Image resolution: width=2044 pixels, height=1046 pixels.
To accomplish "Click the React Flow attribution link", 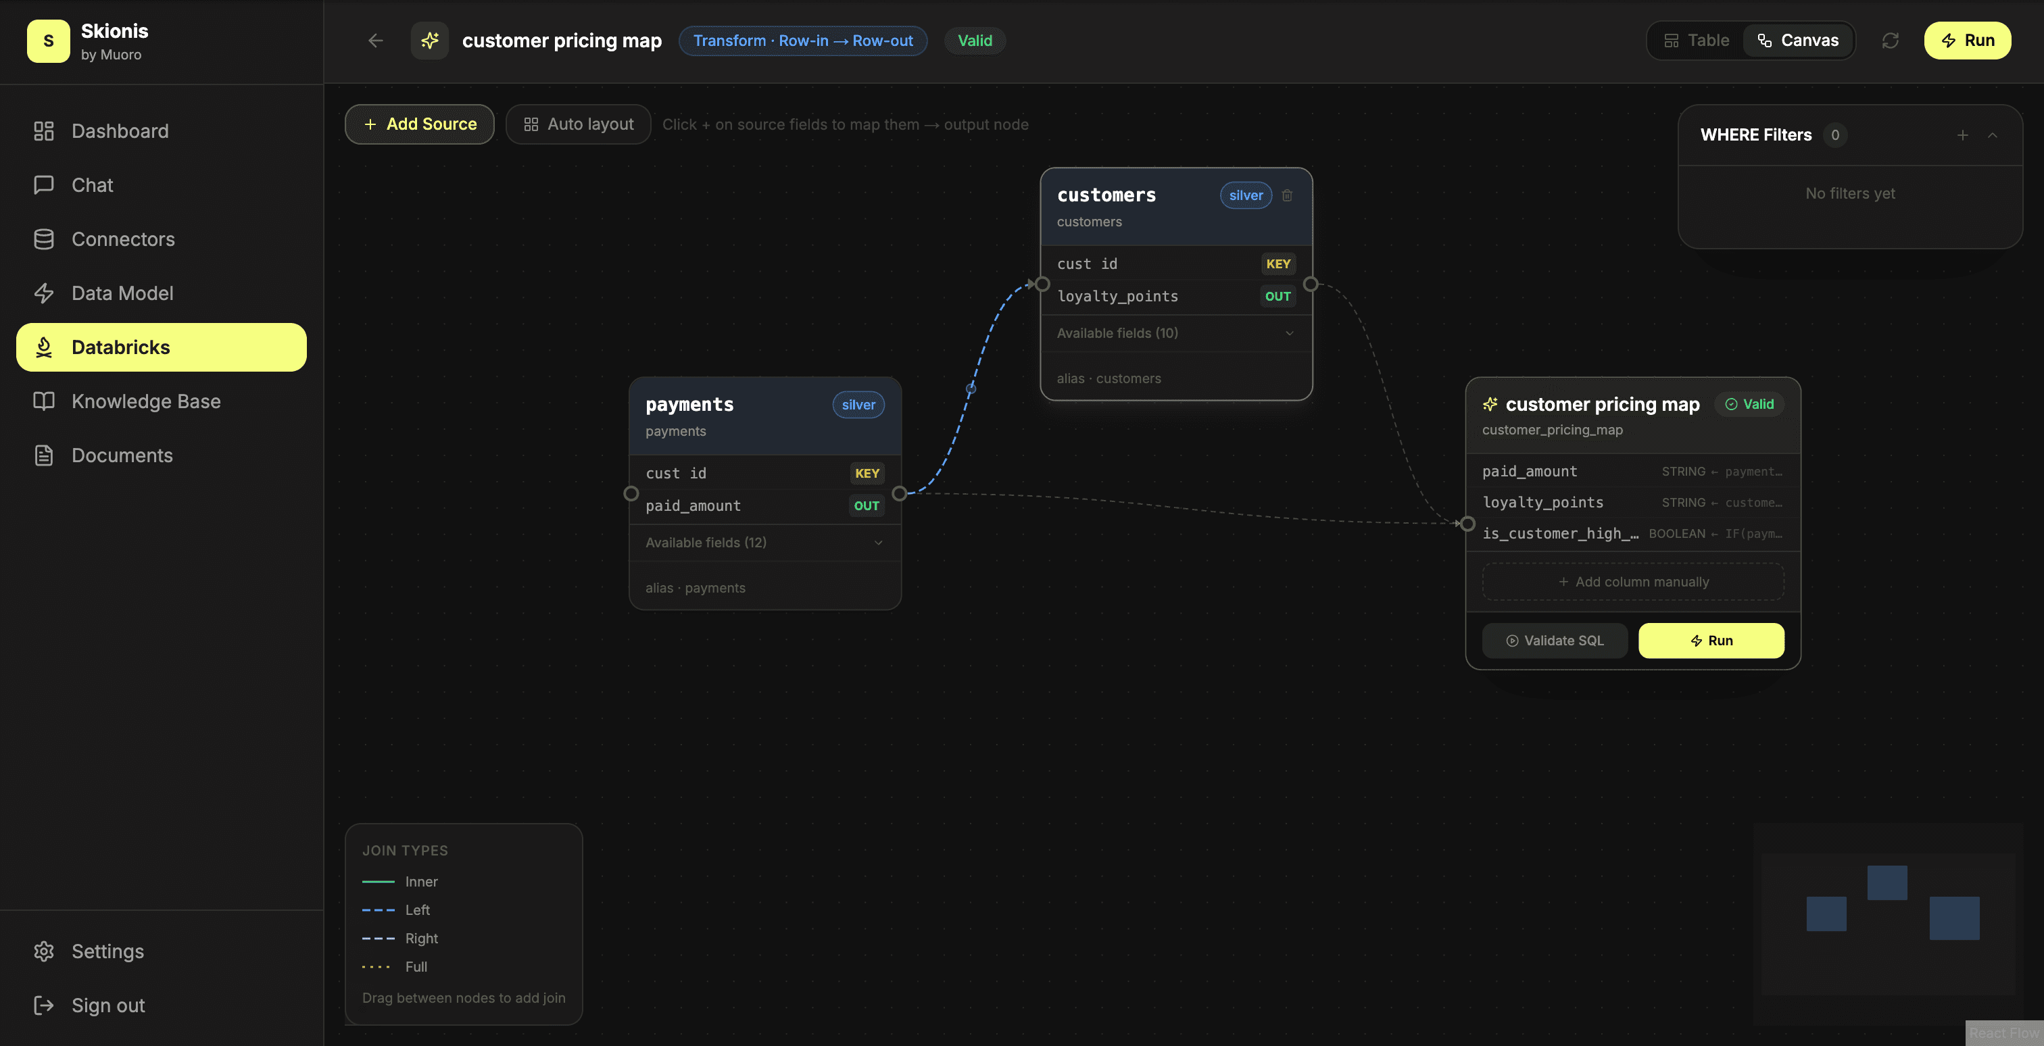I will (2003, 1032).
